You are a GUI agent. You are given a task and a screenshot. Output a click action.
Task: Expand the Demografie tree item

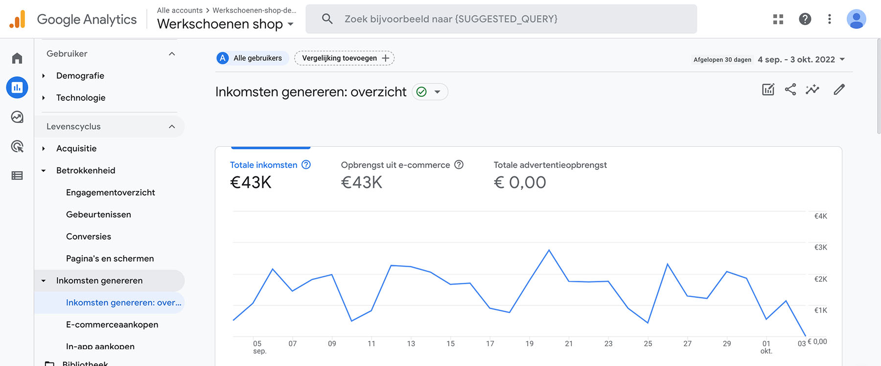(x=44, y=76)
